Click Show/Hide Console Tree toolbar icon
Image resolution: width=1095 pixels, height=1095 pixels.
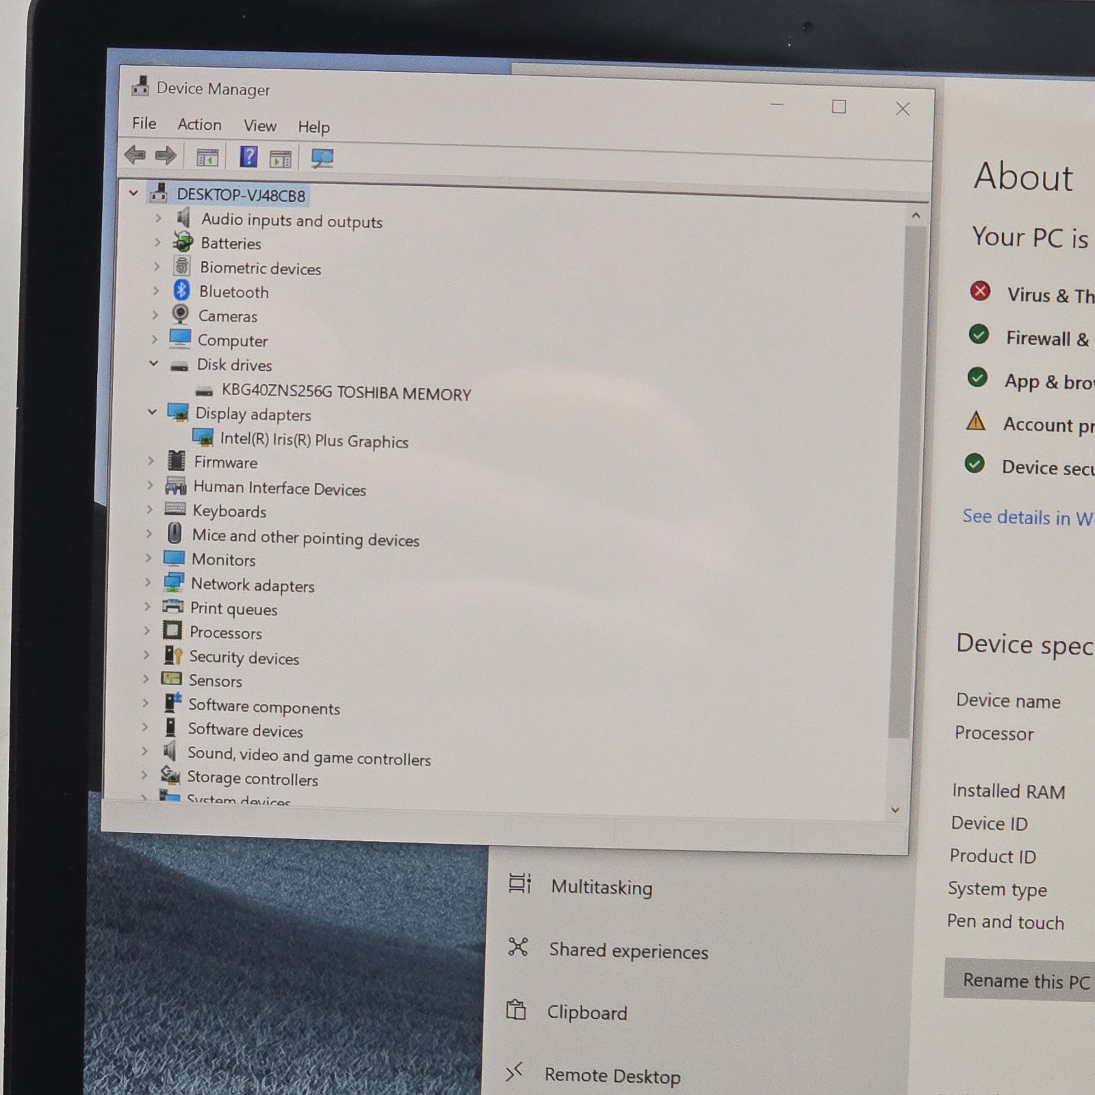tap(207, 157)
